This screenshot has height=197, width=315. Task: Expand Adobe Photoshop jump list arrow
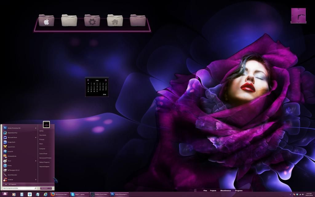tap(36, 128)
